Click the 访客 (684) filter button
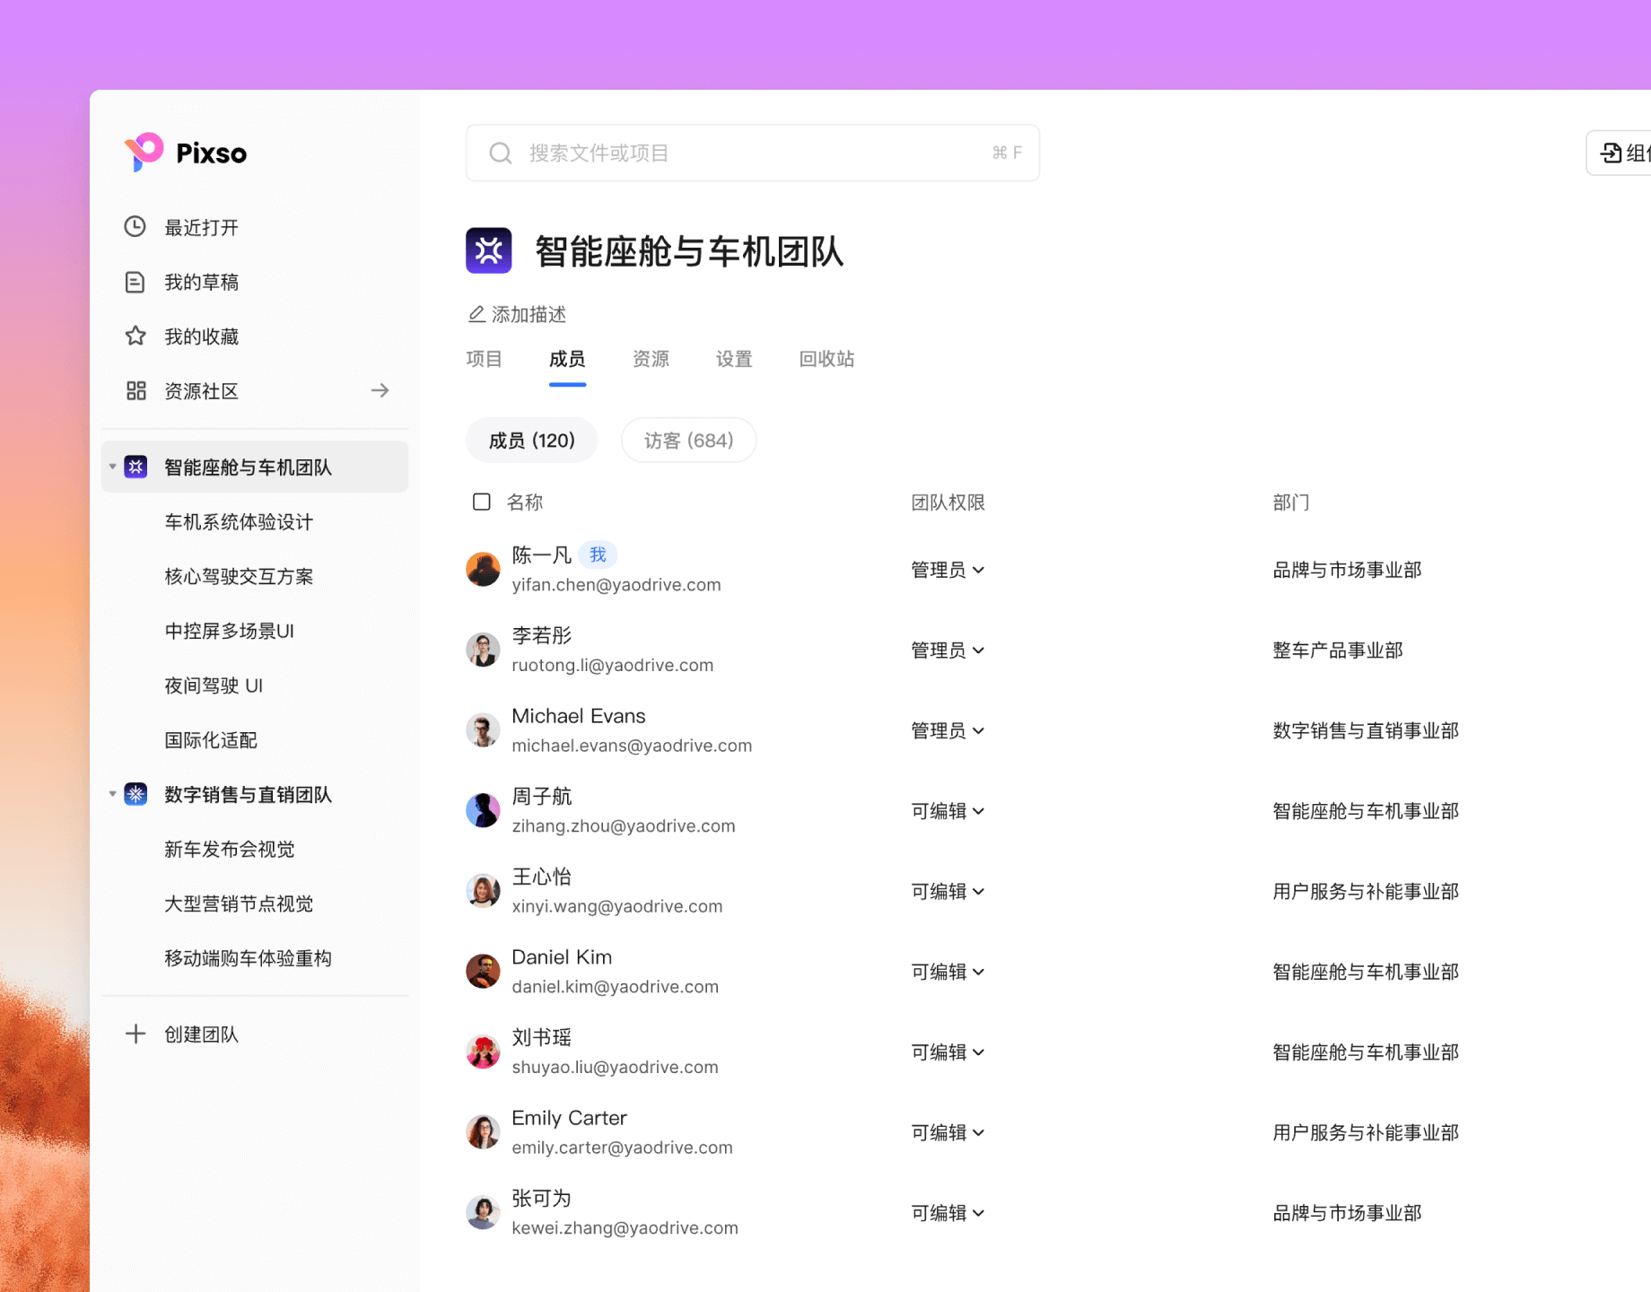The width and height of the screenshot is (1651, 1292). click(688, 440)
